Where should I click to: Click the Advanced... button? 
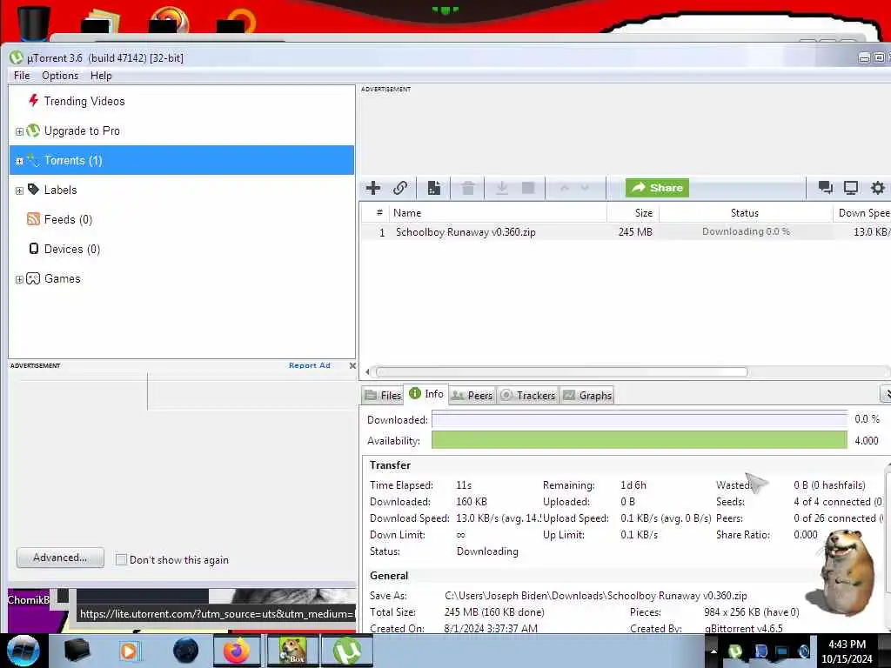tap(60, 558)
